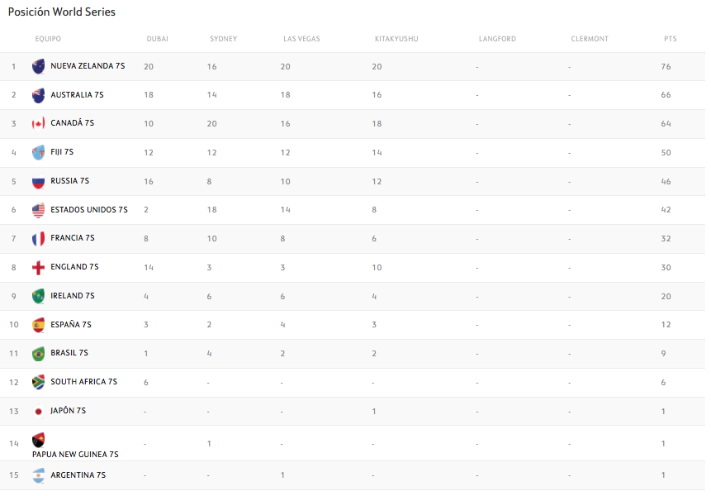Click the Japón 7s flag icon

38,411
